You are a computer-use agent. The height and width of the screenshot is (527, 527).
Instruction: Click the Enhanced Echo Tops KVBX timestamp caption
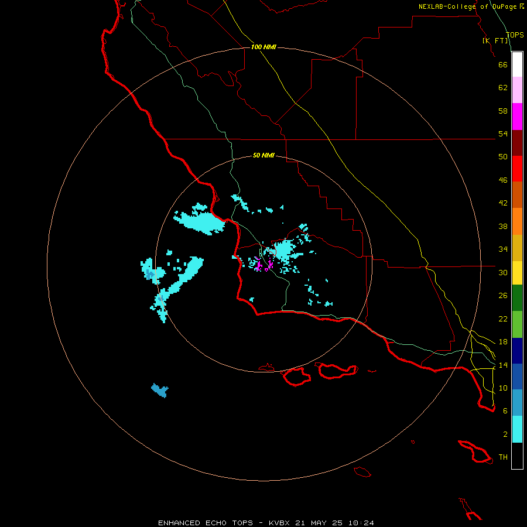coord(266,523)
